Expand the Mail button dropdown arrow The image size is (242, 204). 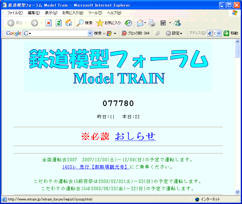(x=145, y=23)
